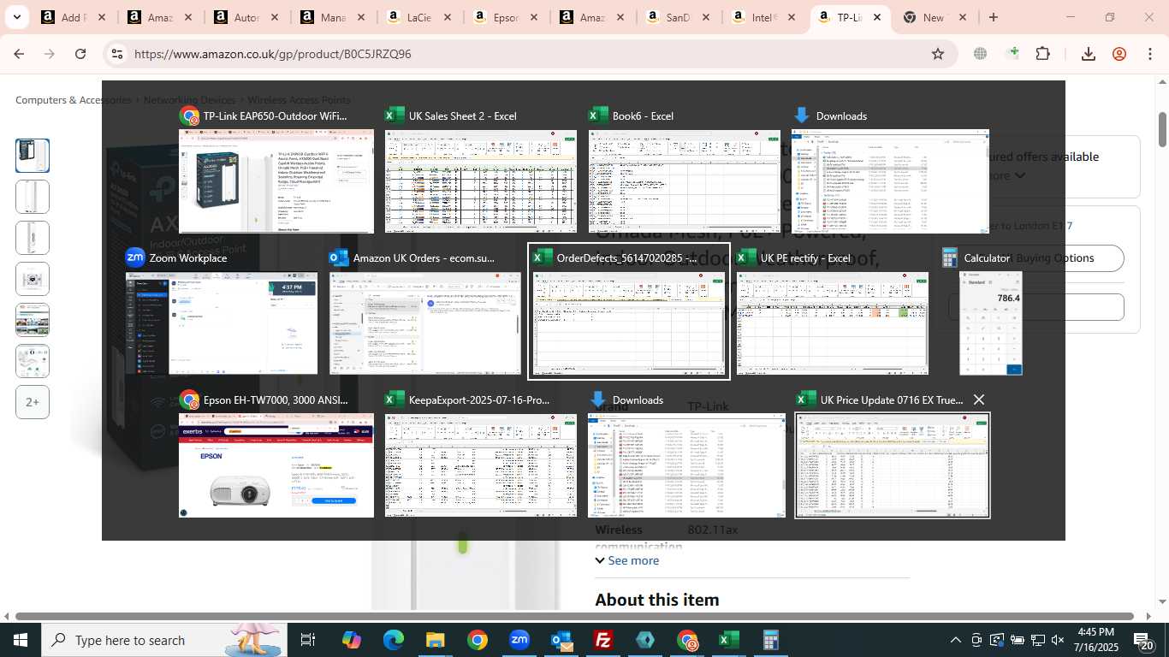Click the muted volume tray icon
Viewport: 1169px width, 657px height.
tap(1058, 640)
